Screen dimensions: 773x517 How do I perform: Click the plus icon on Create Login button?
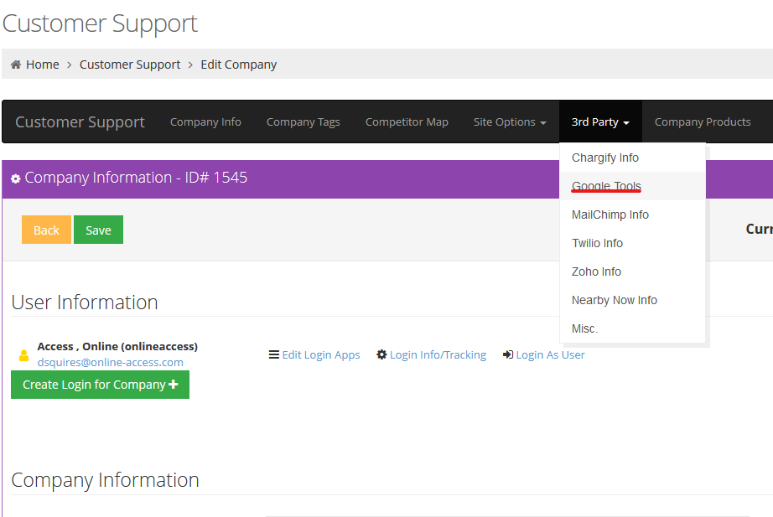click(x=174, y=385)
